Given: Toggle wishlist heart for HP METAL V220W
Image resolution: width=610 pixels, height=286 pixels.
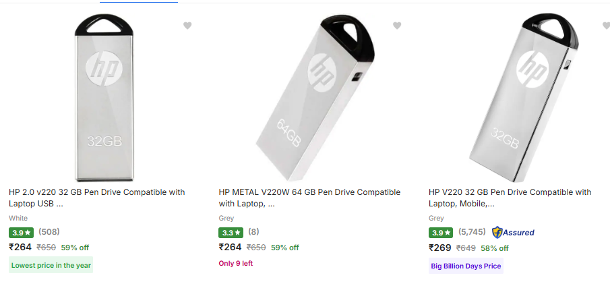Looking at the screenshot, I should (x=397, y=26).
